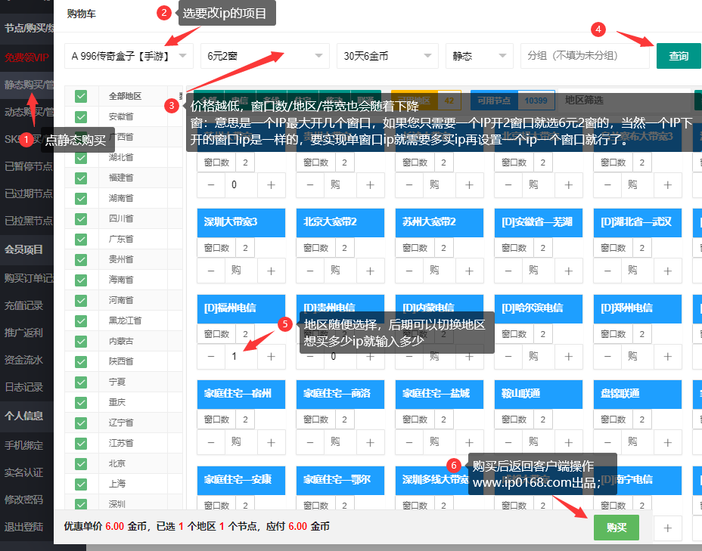
Task: Increase [D]福州电信 quantity with plus
Action: (x=271, y=357)
